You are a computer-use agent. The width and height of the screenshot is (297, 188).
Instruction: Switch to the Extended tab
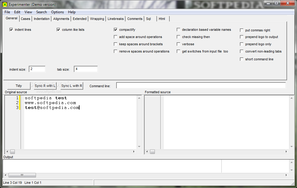[80, 19]
